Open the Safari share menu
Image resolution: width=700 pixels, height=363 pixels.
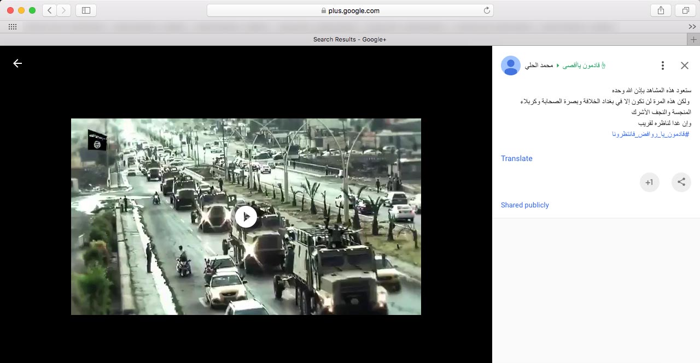(661, 10)
